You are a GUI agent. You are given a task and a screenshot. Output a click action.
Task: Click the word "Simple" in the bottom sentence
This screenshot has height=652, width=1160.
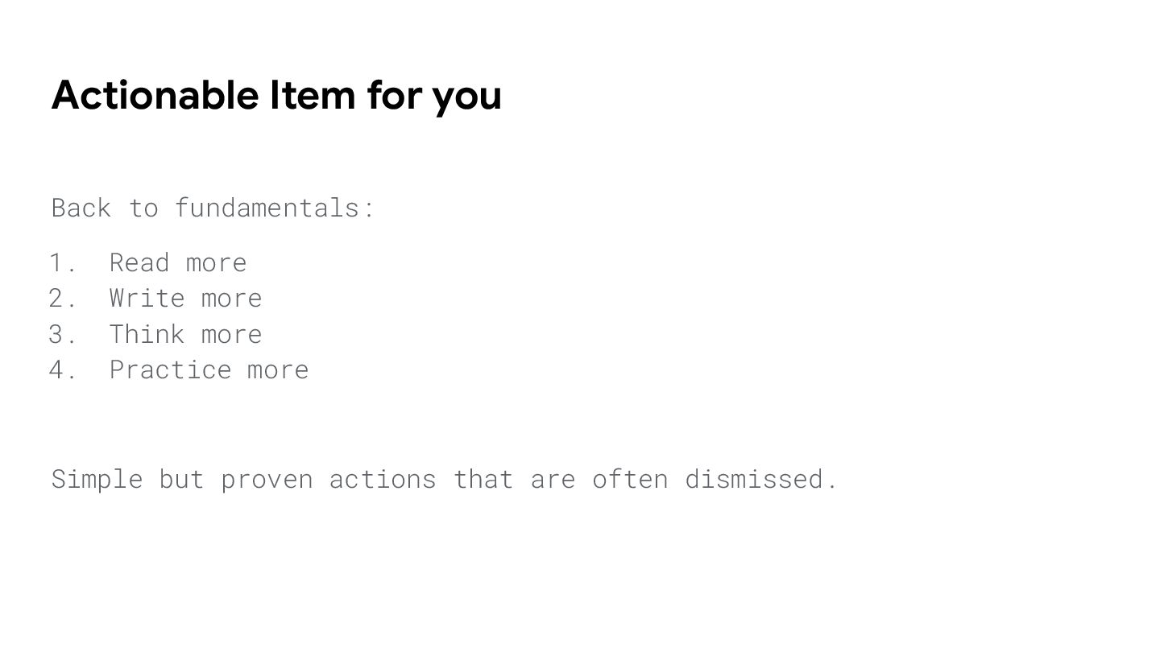tap(97, 479)
